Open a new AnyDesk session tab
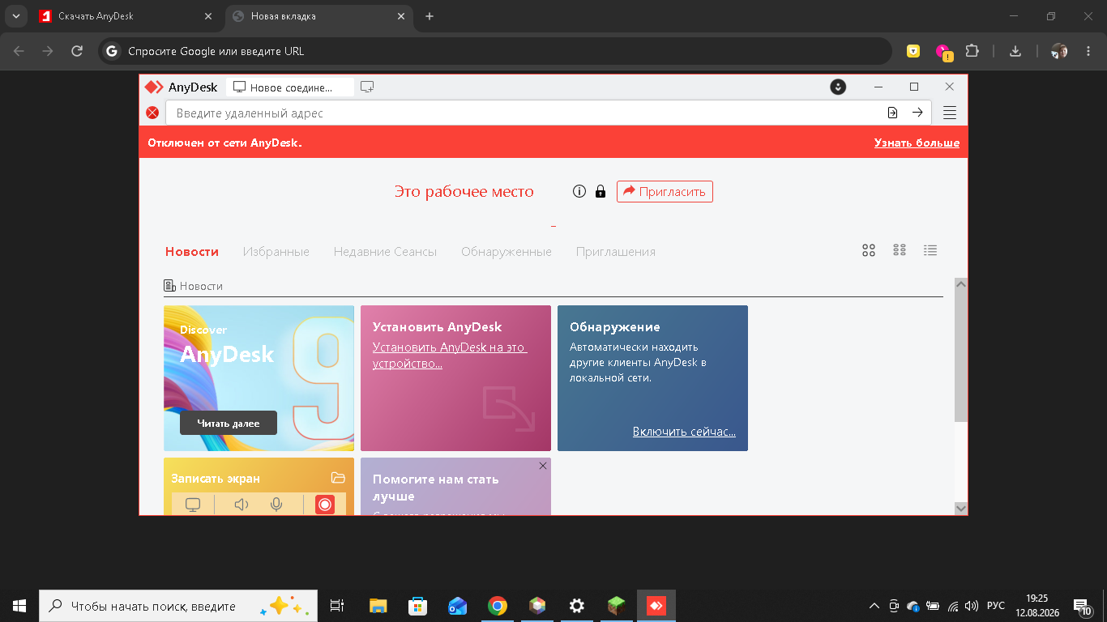This screenshot has height=622, width=1107. click(x=367, y=87)
